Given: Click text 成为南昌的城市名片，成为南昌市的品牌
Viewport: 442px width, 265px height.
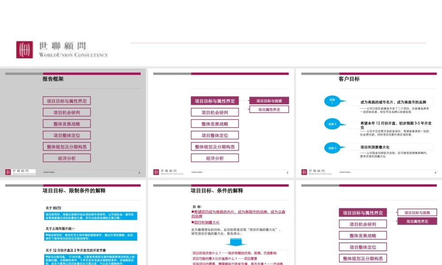Looking at the screenshot, I should coord(393,102).
